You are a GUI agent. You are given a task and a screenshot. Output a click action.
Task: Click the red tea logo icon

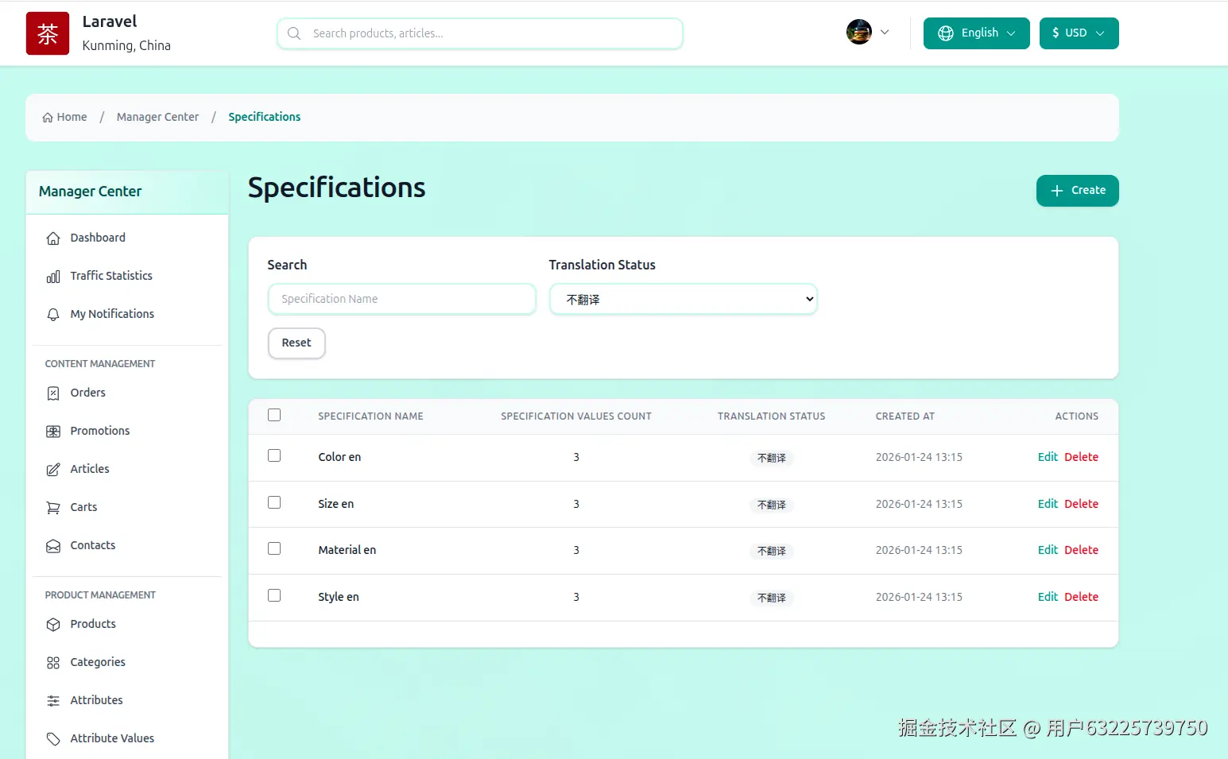(48, 33)
